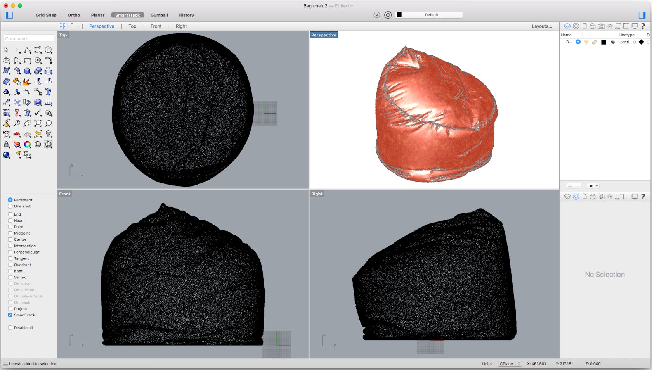The height and width of the screenshot is (370, 652).
Task: Choose the Boolean union spheres tool
Action: click(x=38, y=71)
